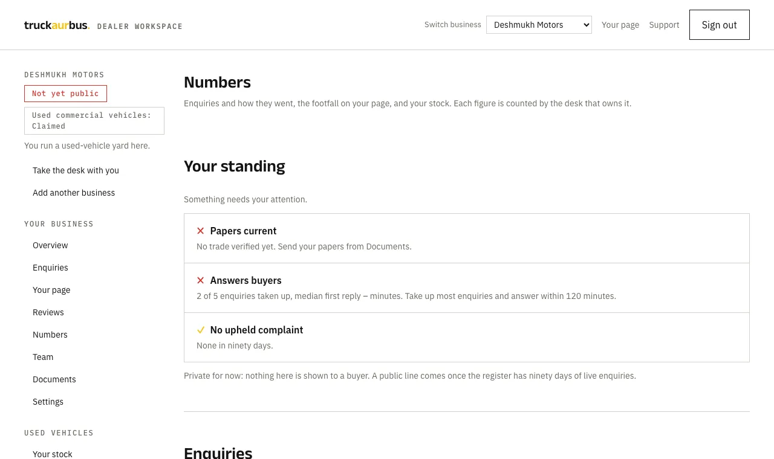The image size is (774, 459).
Task: Click the 'Private for now' note
Action: [x=410, y=376]
